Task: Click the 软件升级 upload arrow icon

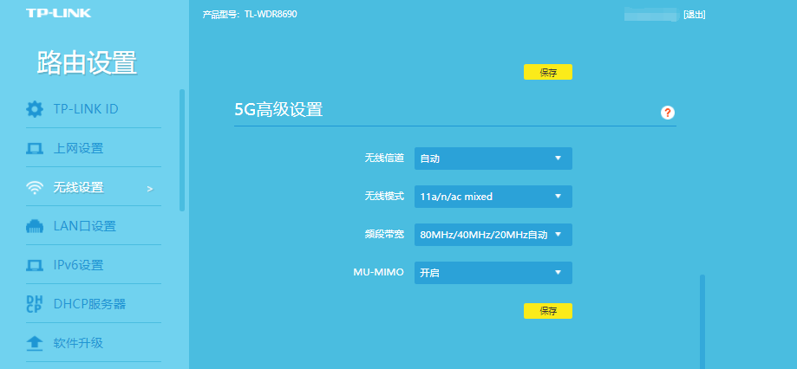Action: pos(35,343)
